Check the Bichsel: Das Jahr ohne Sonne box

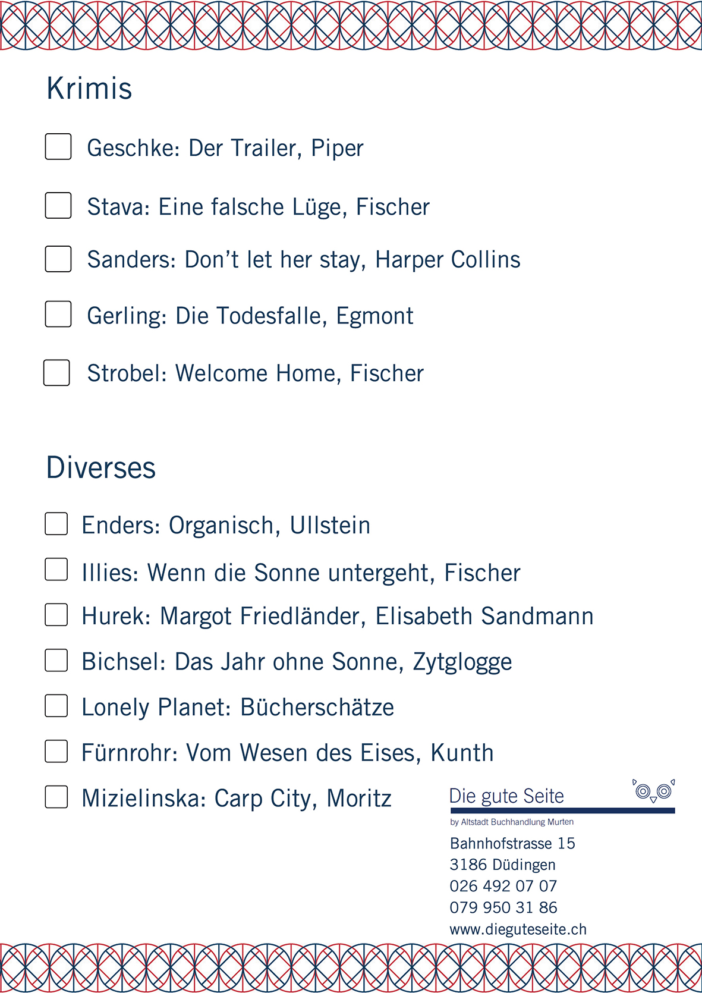tap(56, 660)
